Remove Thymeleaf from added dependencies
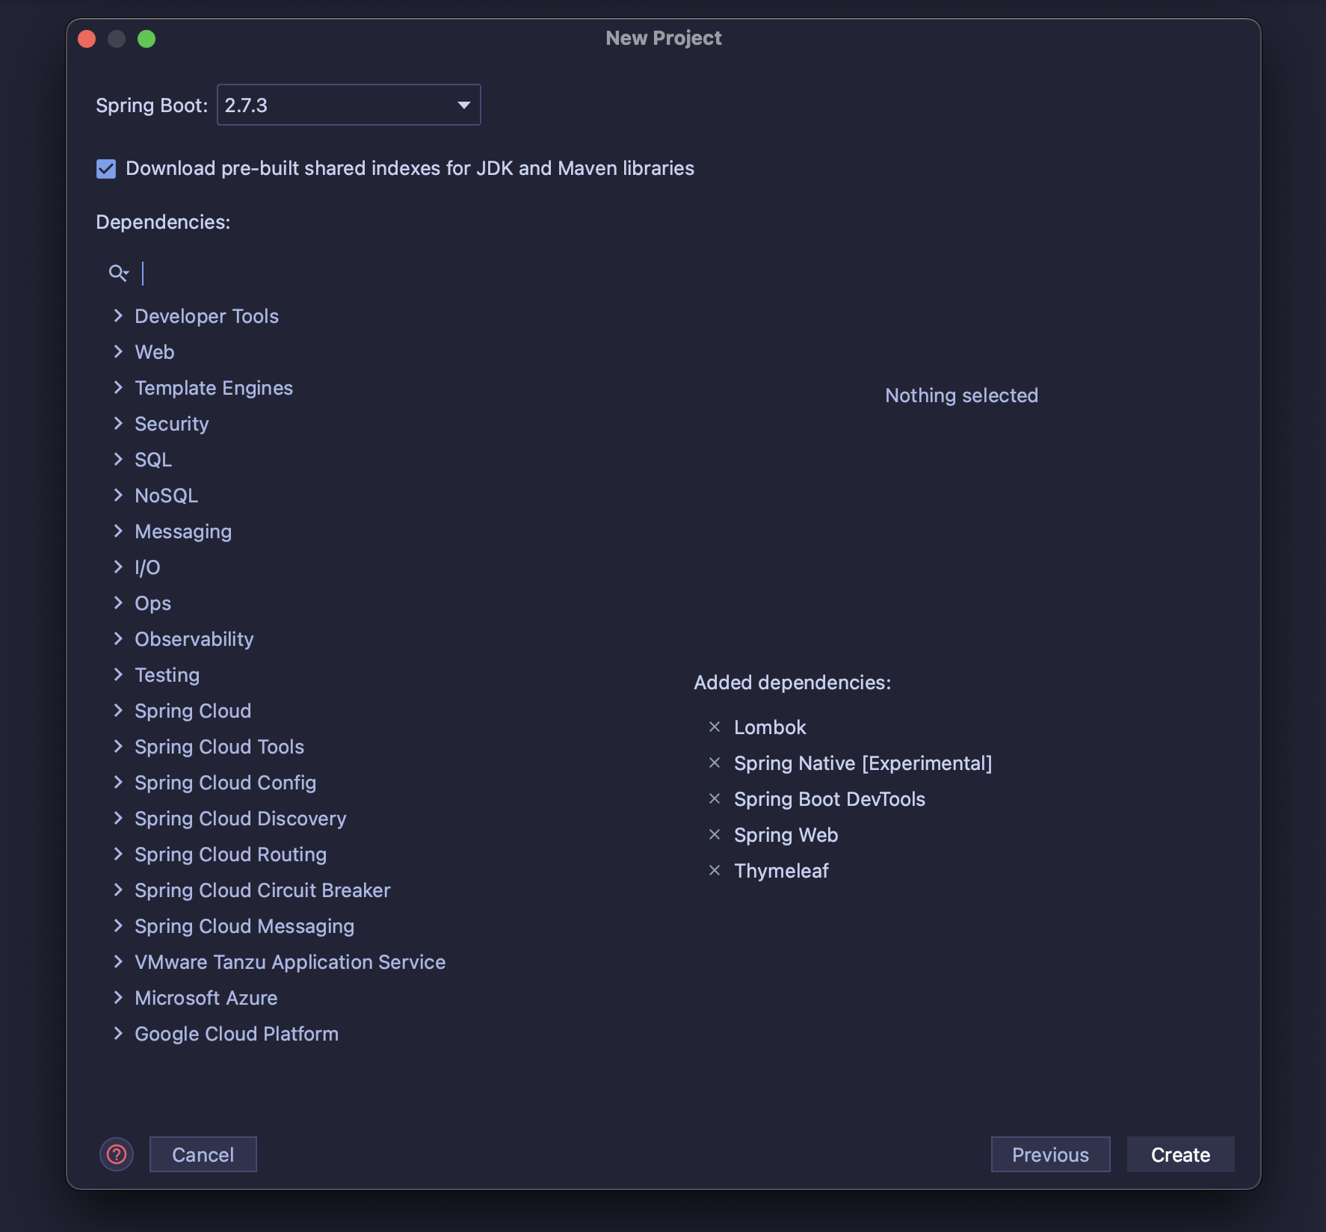The image size is (1326, 1232). (715, 870)
